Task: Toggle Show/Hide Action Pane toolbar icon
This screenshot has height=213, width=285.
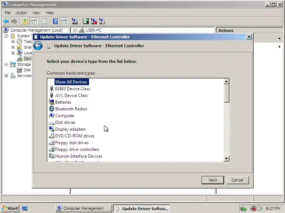Action: click(x=64, y=22)
